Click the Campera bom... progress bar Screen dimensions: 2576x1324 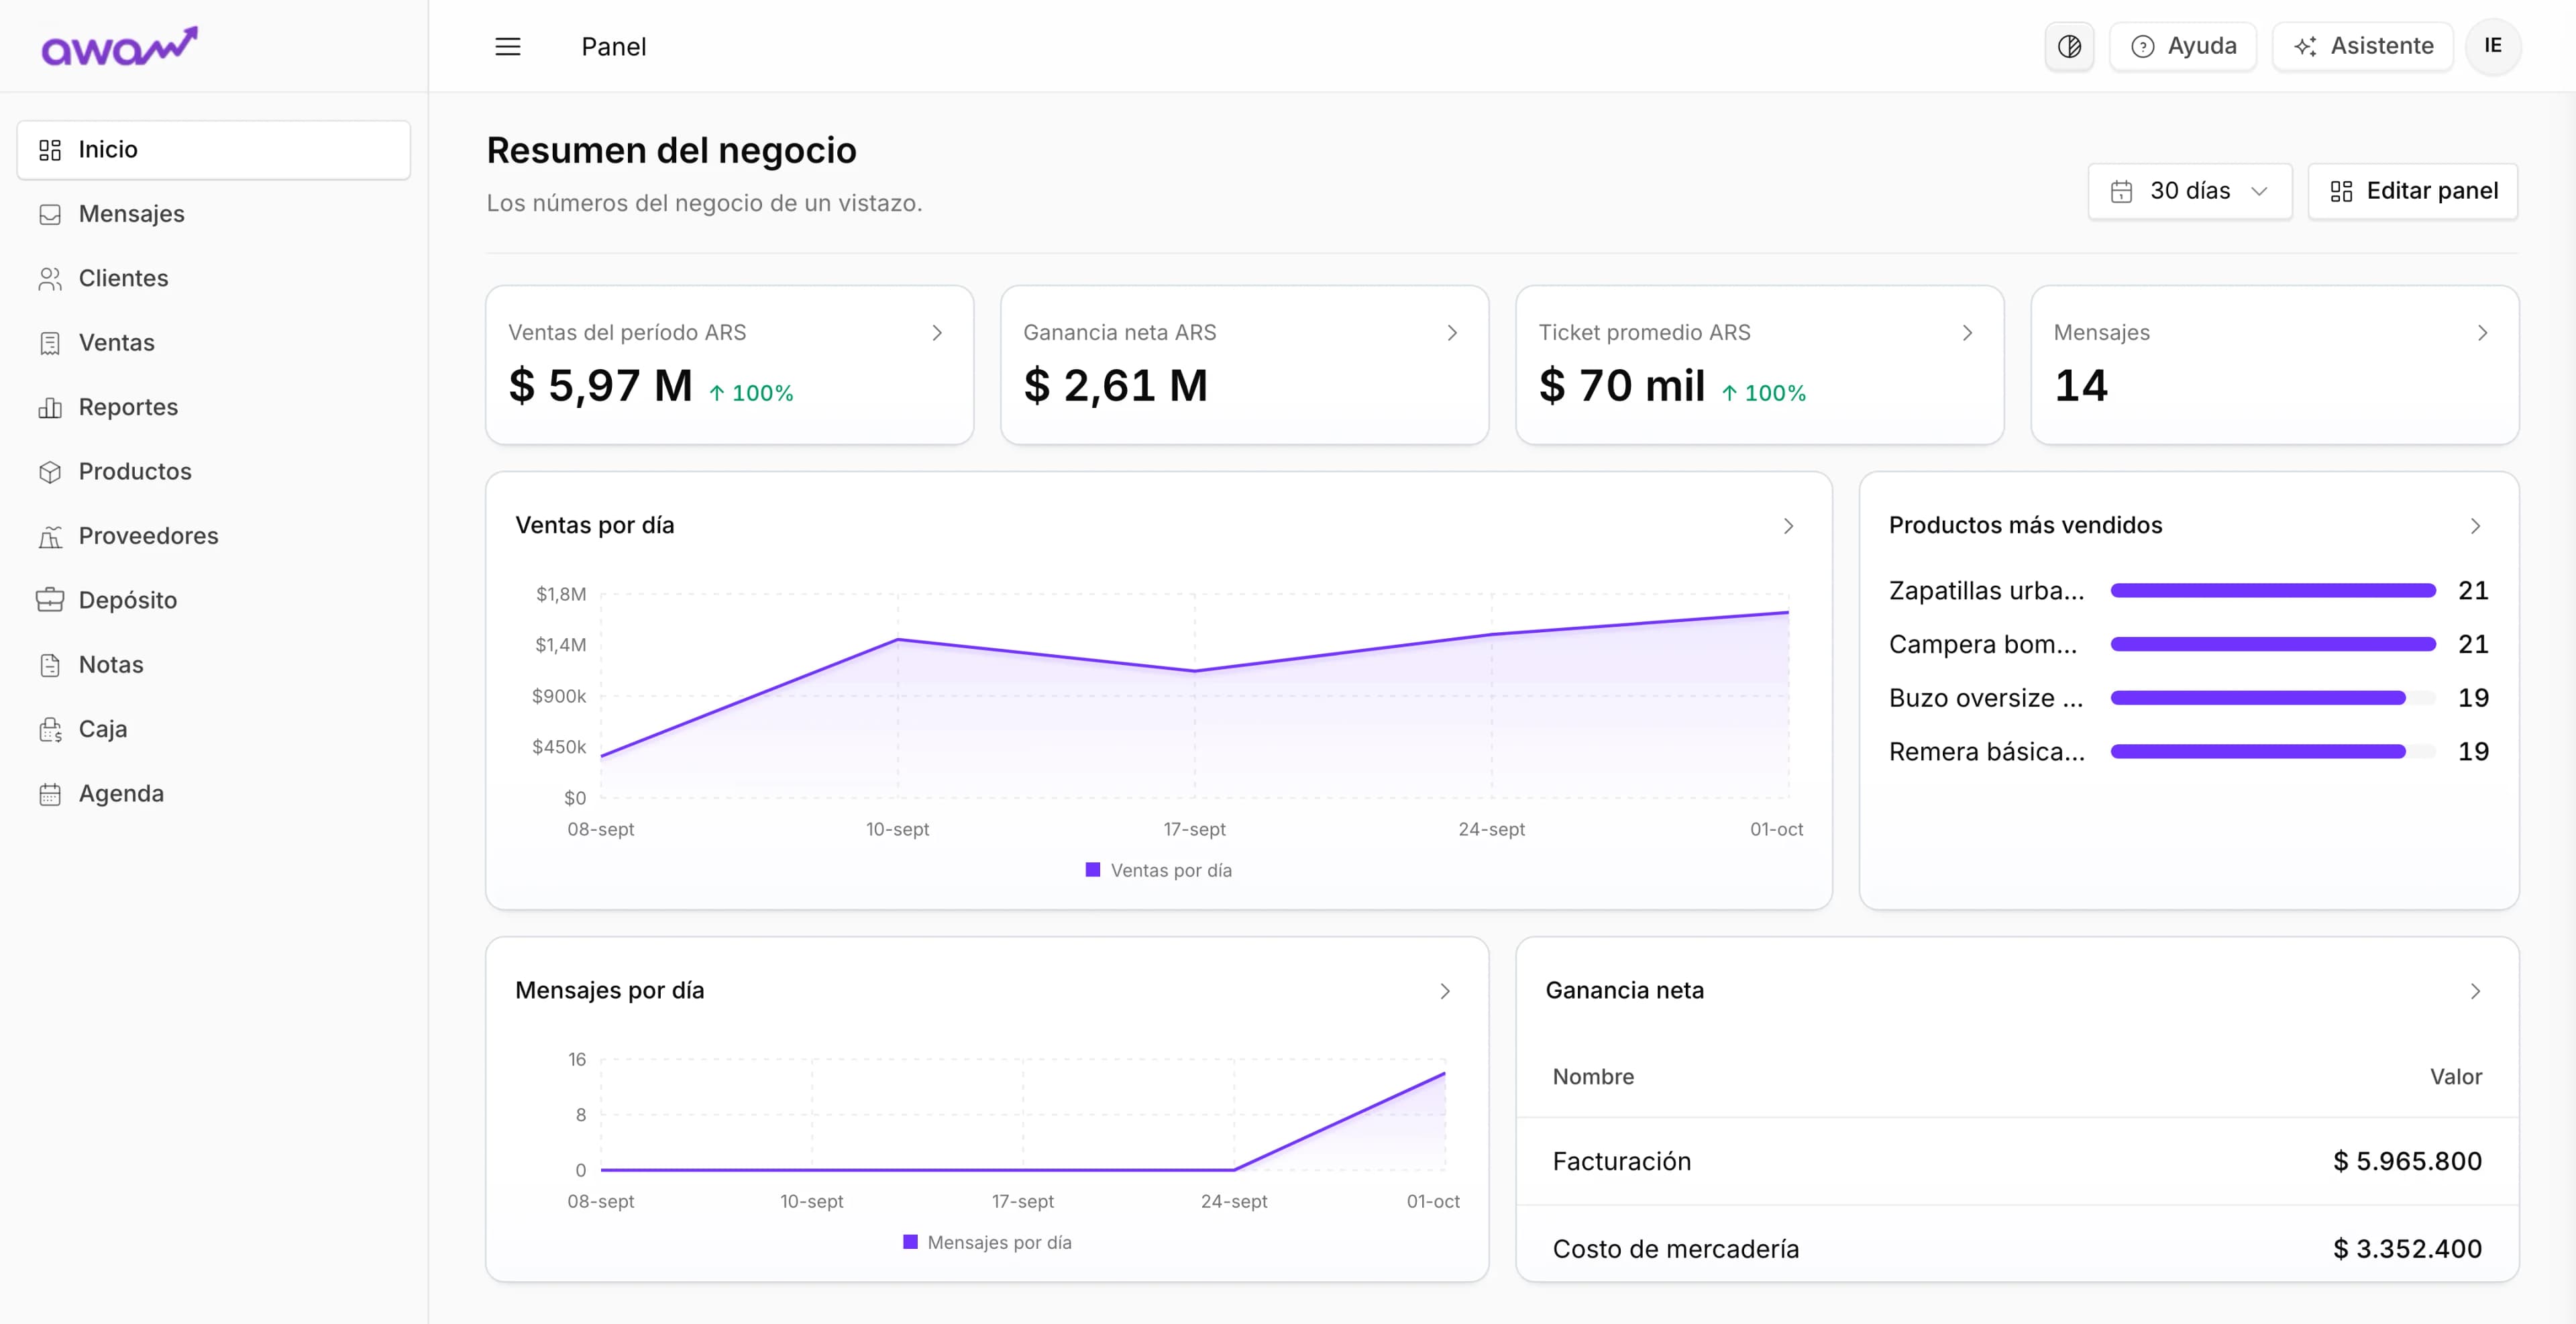point(2273,644)
